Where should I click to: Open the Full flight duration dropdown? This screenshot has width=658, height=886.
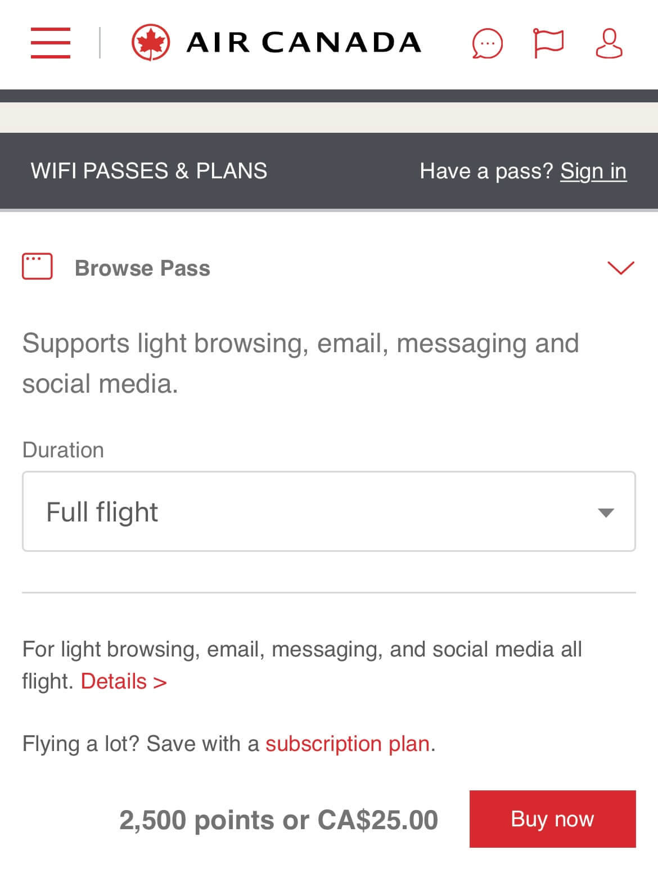tap(329, 511)
